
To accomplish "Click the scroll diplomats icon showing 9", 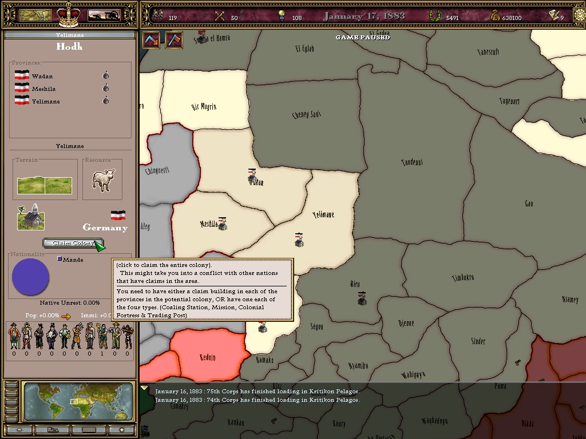I will 553,15.
